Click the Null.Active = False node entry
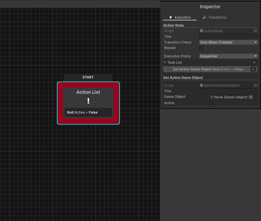This screenshot has height=221, width=261. 88,113
